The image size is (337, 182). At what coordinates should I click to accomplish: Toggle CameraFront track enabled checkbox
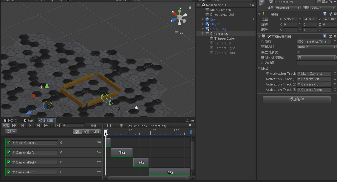tap(9, 172)
